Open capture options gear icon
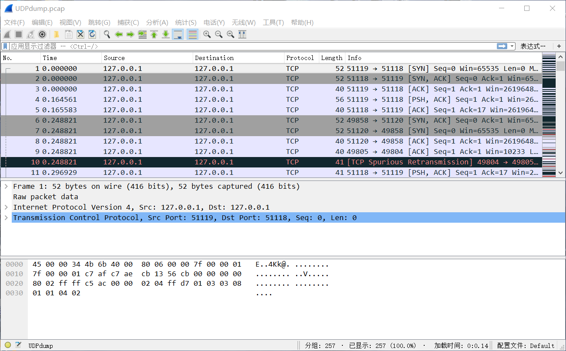The width and height of the screenshot is (566, 351). [42, 34]
